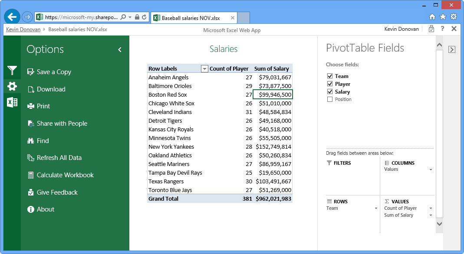Image resolution: width=464 pixels, height=254 pixels.
Task: Open the Row Labels filter dropdown
Action: [204, 69]
